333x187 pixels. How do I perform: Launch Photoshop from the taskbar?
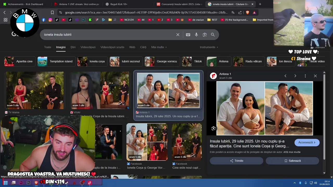pos(29,183)
